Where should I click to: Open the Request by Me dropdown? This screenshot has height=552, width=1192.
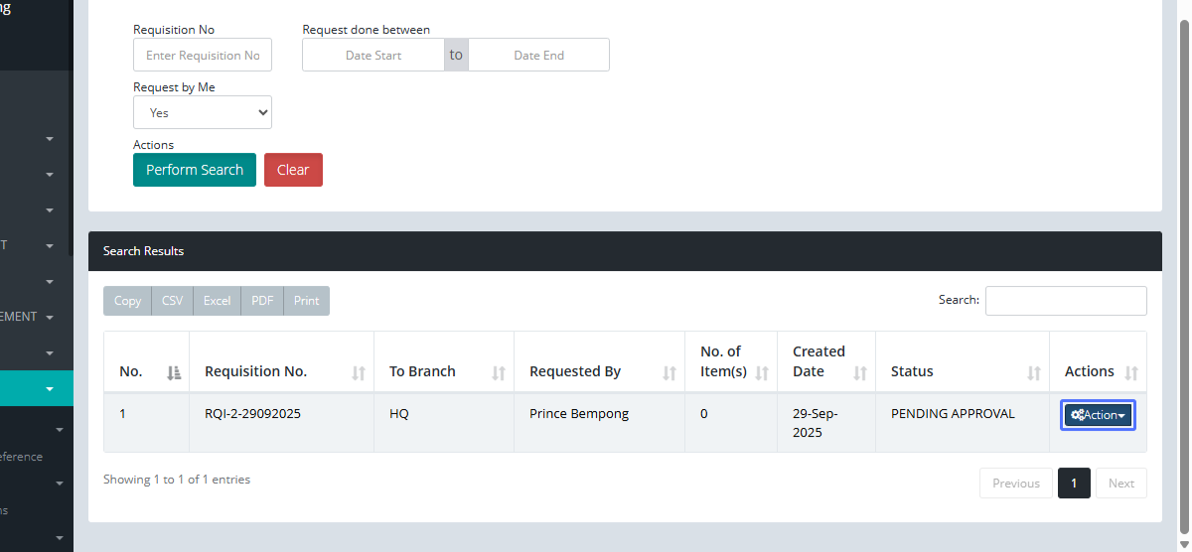(203, 113)
